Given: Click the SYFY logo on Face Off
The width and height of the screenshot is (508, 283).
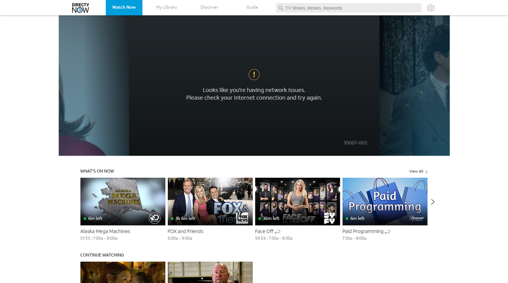Looking at the screenshot, I should (x=329, y=218).
